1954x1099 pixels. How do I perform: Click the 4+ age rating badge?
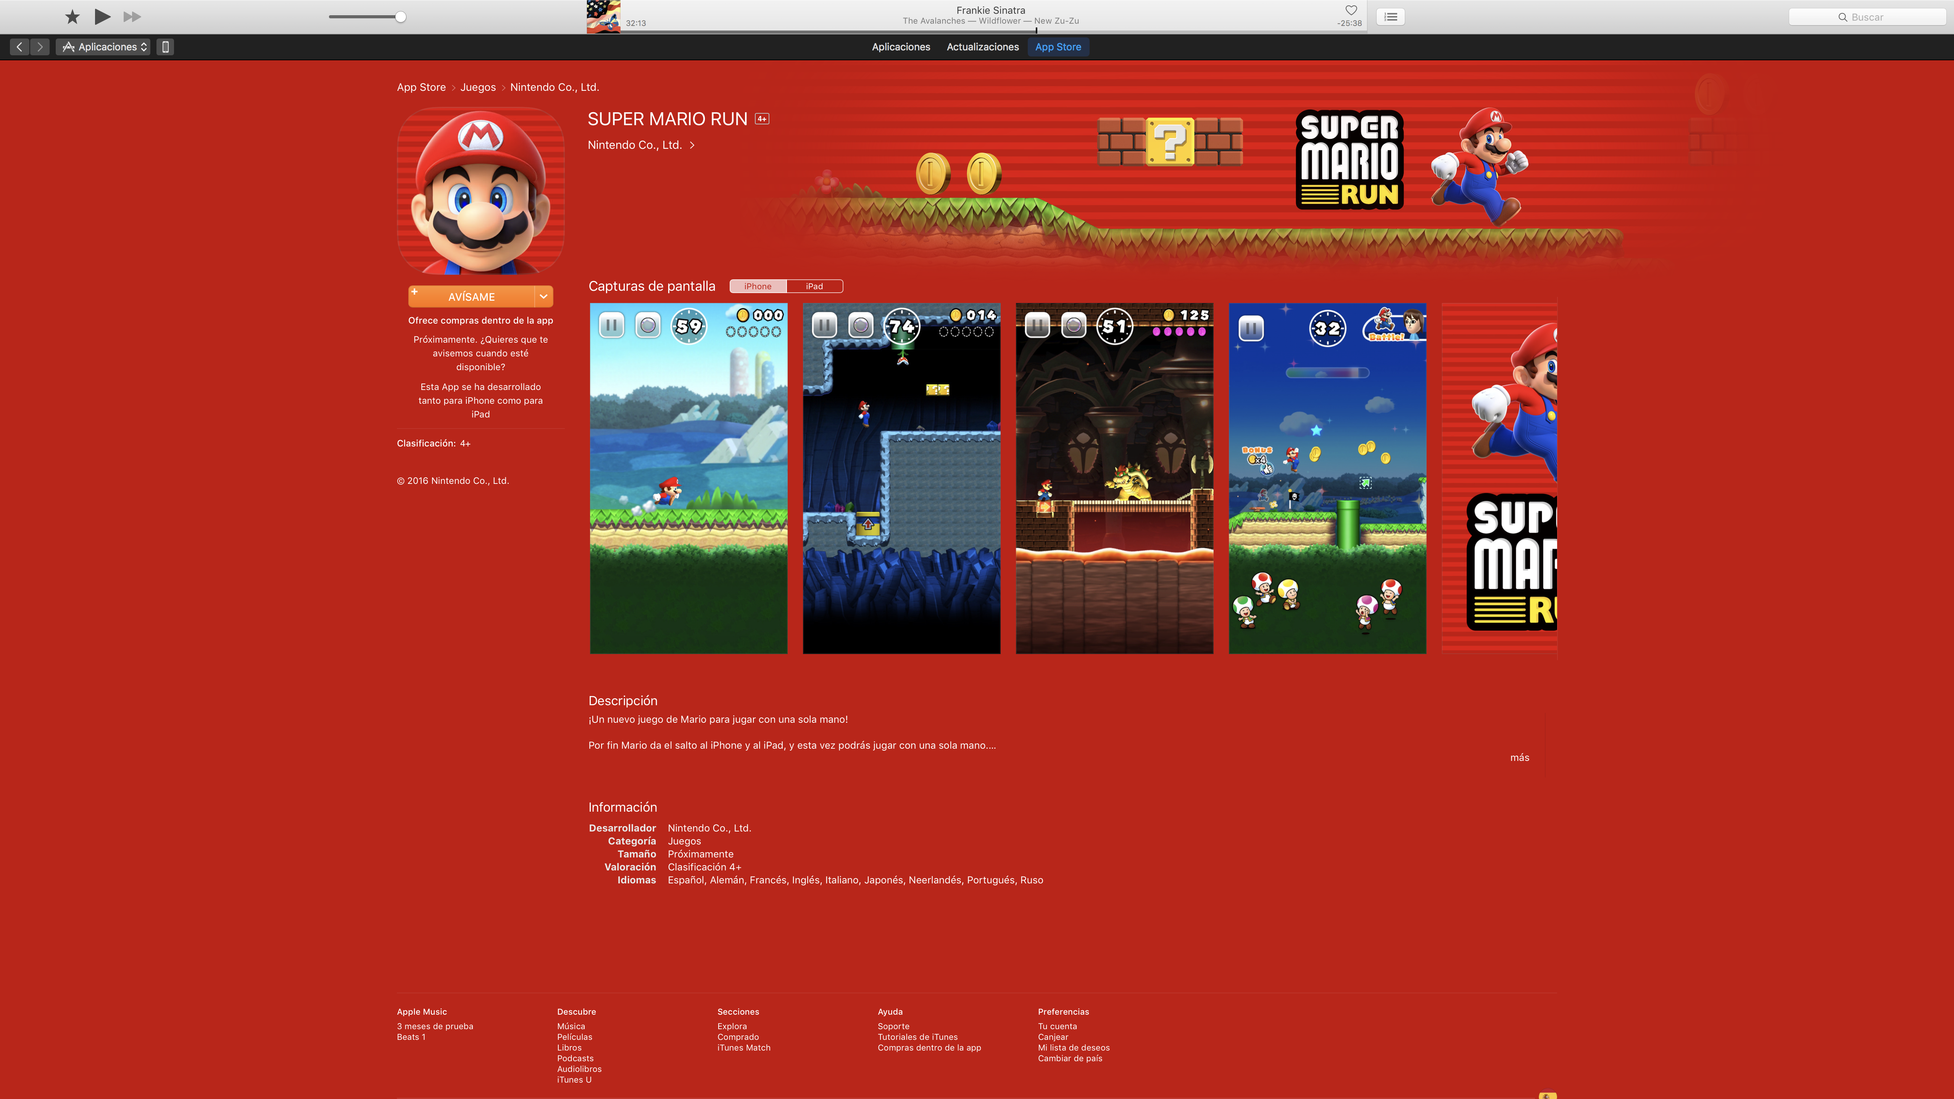pyautogui.click(x=763, y=119)
